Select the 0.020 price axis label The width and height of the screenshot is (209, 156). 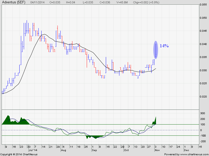tap(203, 96)
